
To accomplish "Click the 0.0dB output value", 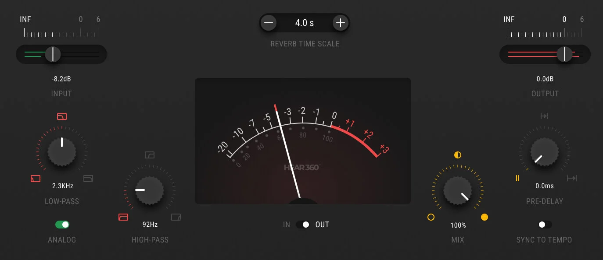I will (545, 79).
